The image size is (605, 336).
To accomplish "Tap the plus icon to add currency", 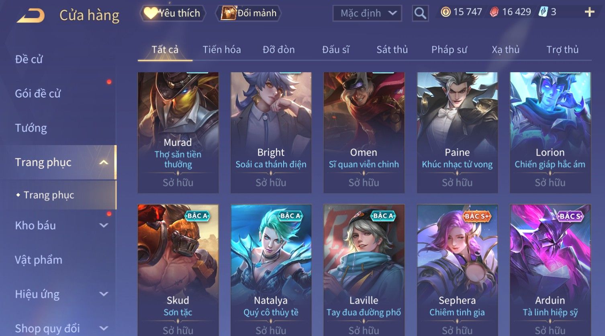I will pos(589,12).
